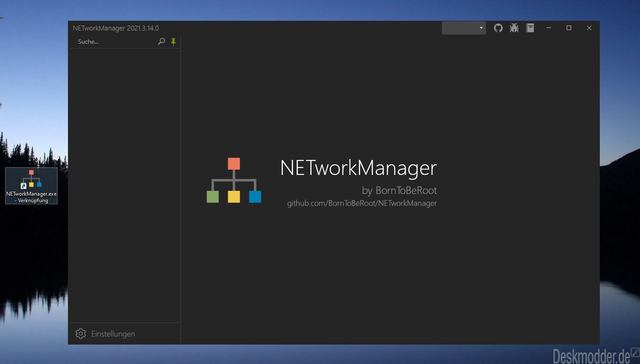
Task: Close the NETworkManager window
Action: 589,28
